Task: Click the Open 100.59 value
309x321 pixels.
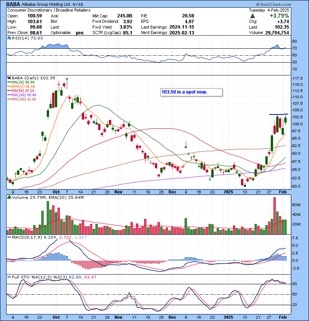Action: (34, 16)
